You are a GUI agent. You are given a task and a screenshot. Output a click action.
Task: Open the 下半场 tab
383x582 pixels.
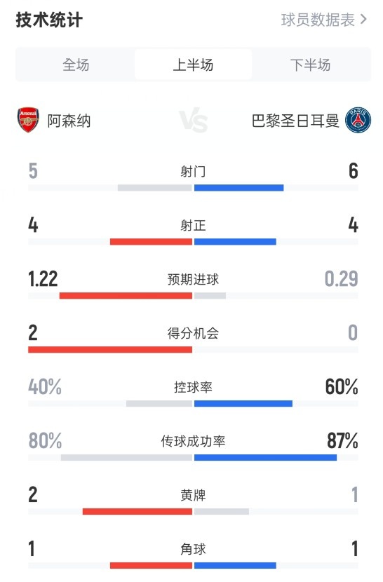coord(311,65)
